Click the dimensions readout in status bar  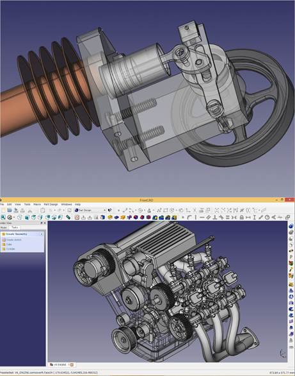click(x=282, y=373)
